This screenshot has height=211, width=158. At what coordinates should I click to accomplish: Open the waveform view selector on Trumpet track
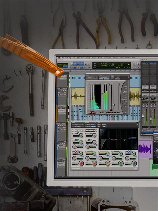[x=62, y=163]
